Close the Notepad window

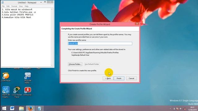pos(50,2)
